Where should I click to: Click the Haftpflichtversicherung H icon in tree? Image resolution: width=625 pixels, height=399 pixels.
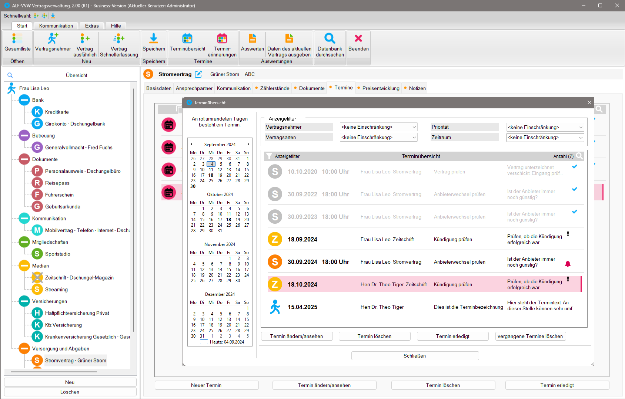[37, 313]
